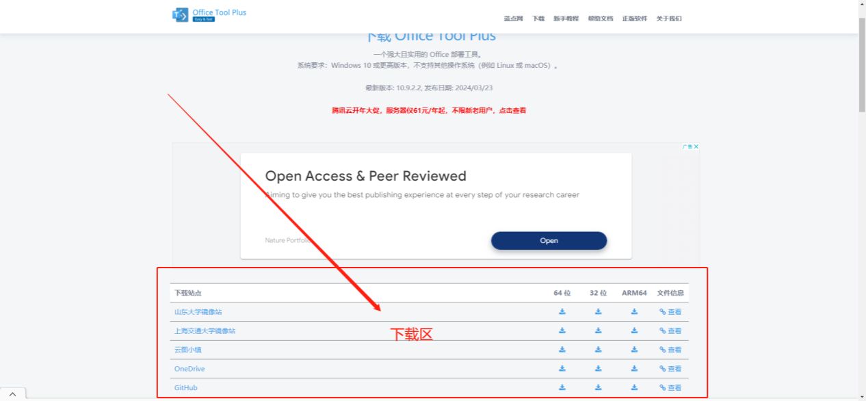Download 64-bit from 山东大学镜像站
The width and height of the screenshot is (866, 401).
(x=562, y=311)
